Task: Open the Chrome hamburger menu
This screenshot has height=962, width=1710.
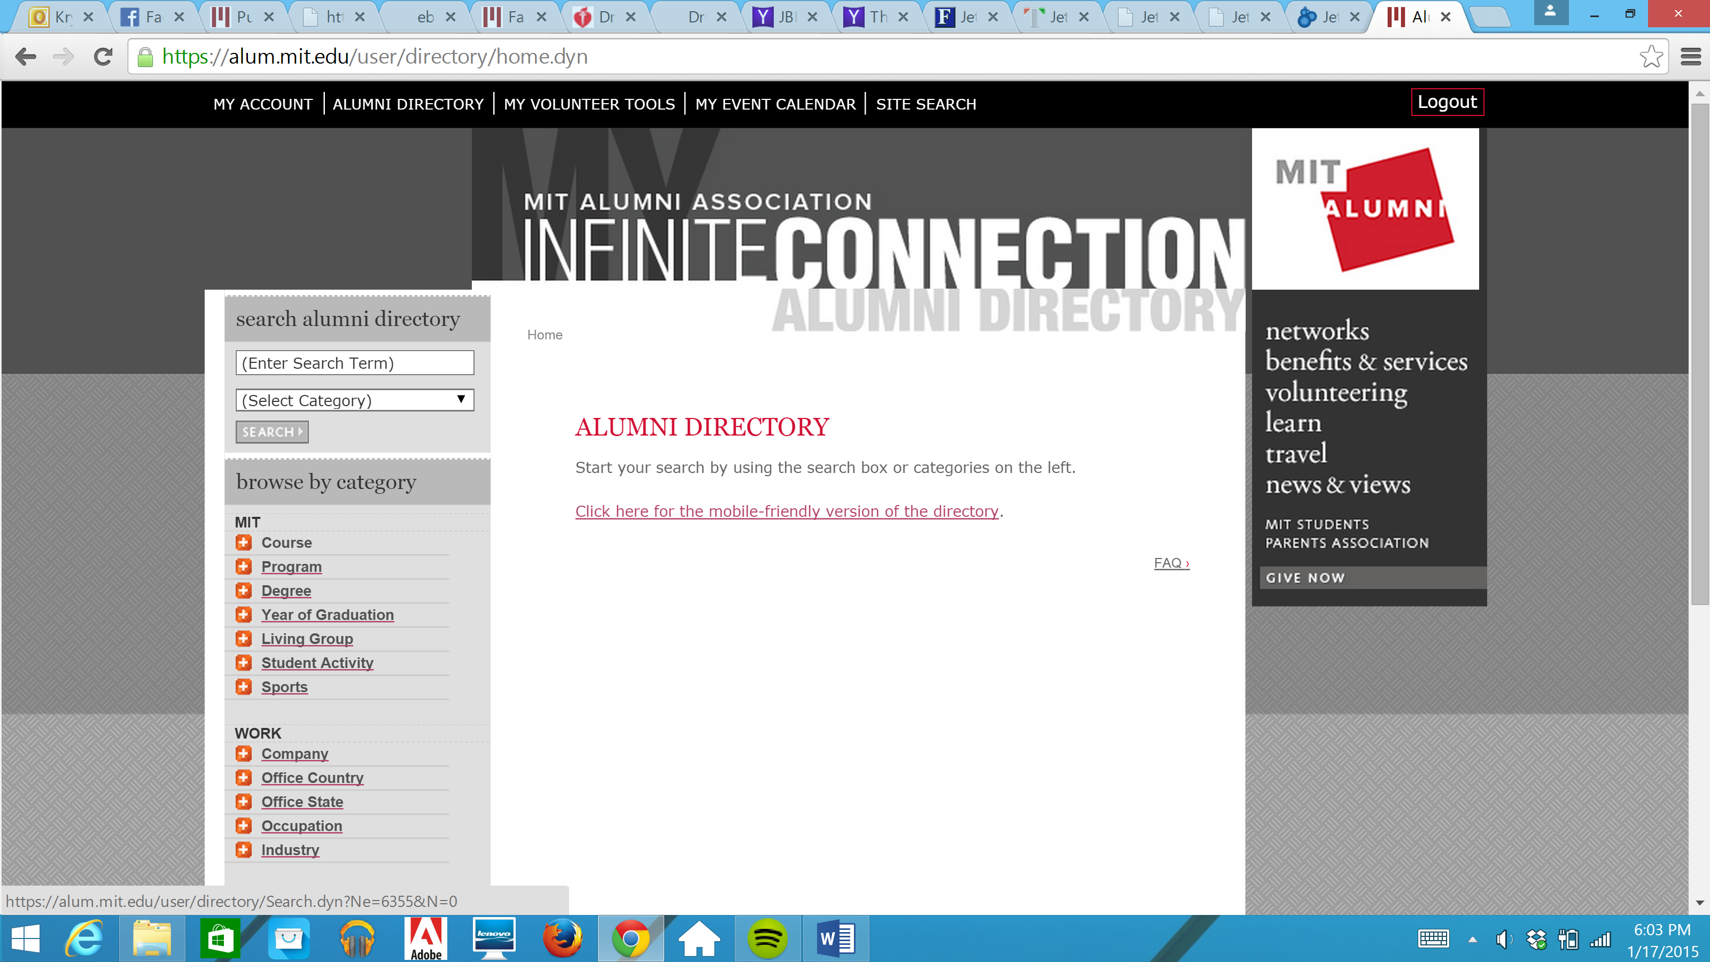Action: pos(1691,57)
